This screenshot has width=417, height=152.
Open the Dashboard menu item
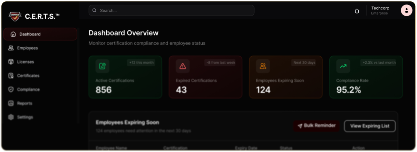40,34
